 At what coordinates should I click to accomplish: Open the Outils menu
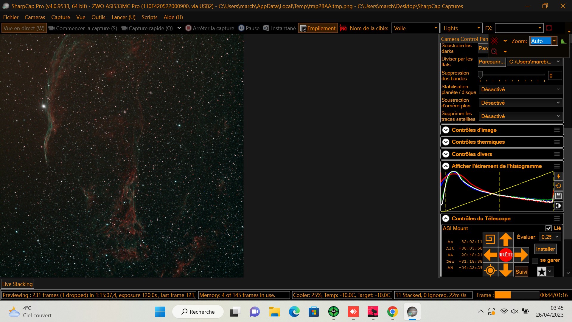point(98,17)
